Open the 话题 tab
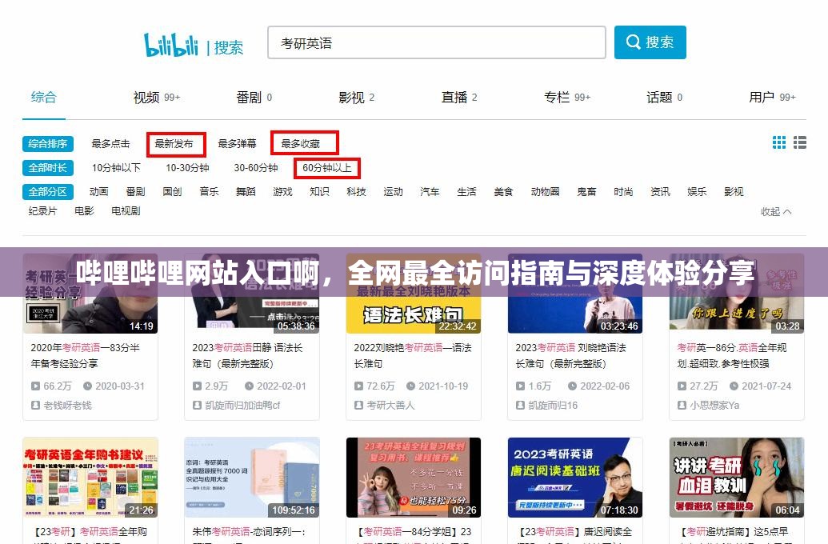Screen dimensions: 828x544 tap(664, 97)
